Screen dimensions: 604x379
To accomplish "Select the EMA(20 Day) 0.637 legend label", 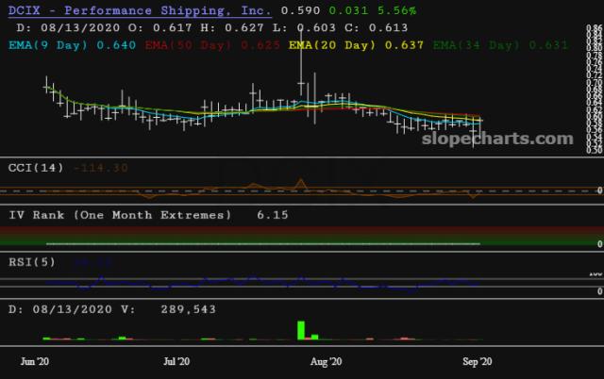I will (x=357, y=45).
